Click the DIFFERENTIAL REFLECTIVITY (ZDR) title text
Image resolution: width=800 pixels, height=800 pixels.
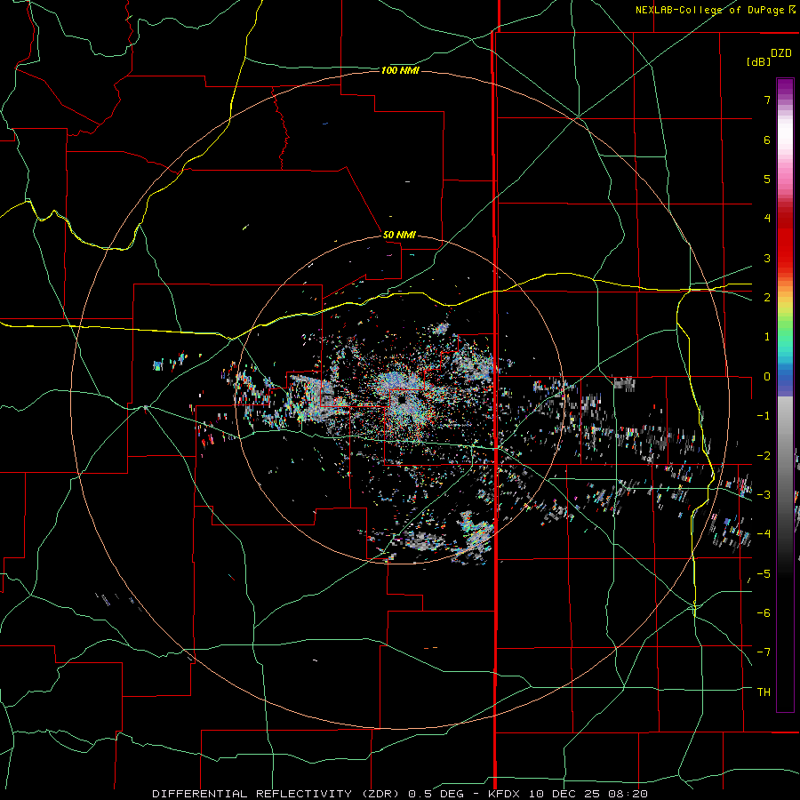pyautogui.click(x=277, y=794)
